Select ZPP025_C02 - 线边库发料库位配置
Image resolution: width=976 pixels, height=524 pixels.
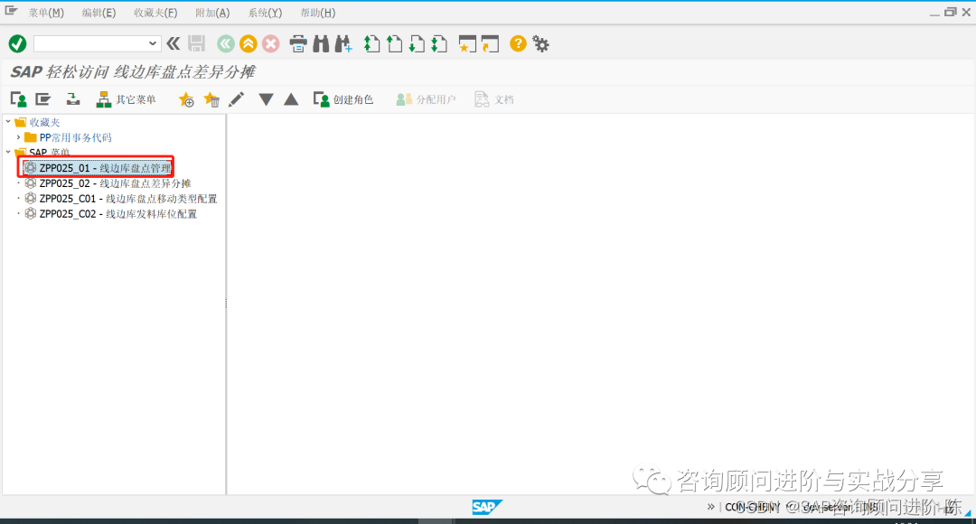118,213
